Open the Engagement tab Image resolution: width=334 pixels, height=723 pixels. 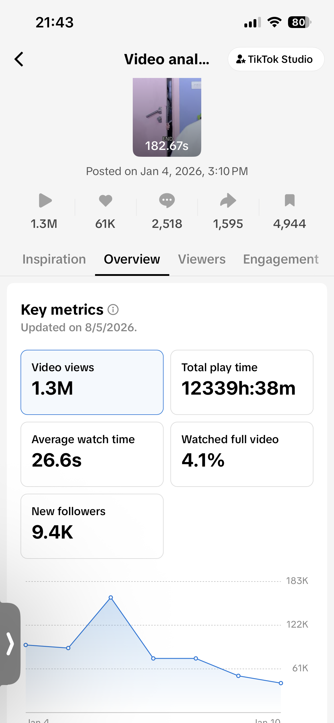(281, 259)
